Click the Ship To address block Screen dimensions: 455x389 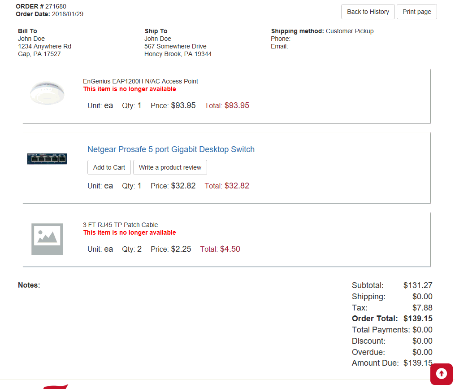(x=178, y=46)
